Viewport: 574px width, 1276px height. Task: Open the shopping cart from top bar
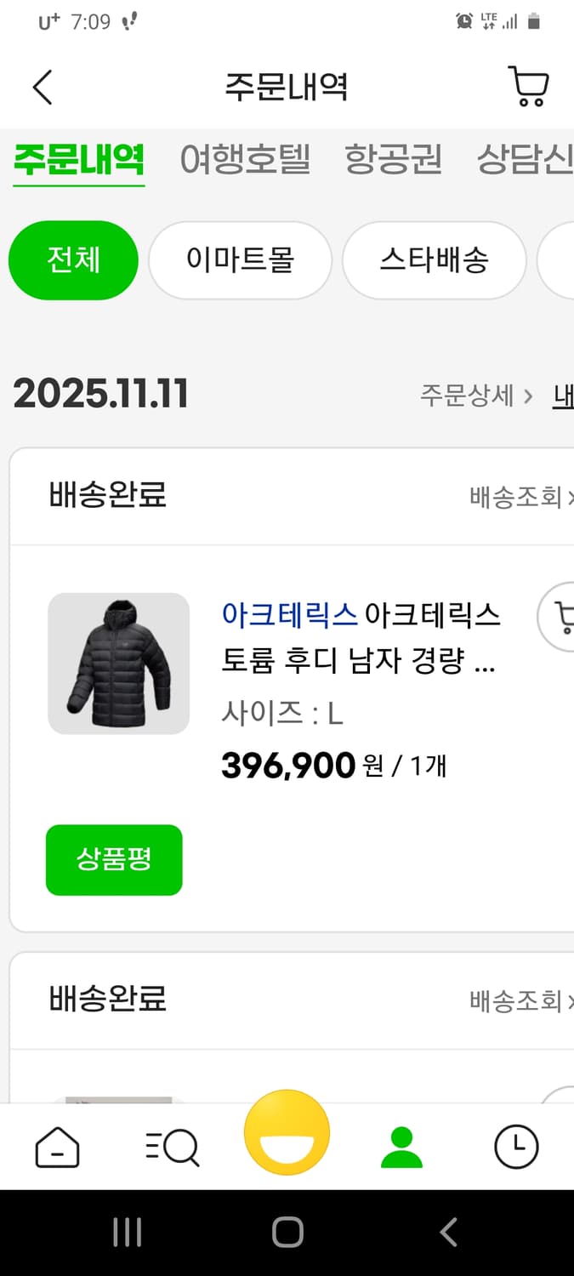(x=528, y=86)
